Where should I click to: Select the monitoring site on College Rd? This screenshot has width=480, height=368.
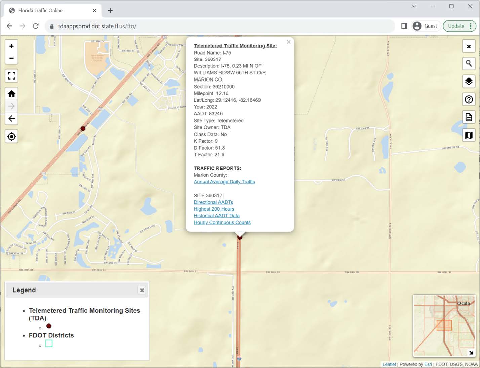pyautogui.click(x=83, y=128)
